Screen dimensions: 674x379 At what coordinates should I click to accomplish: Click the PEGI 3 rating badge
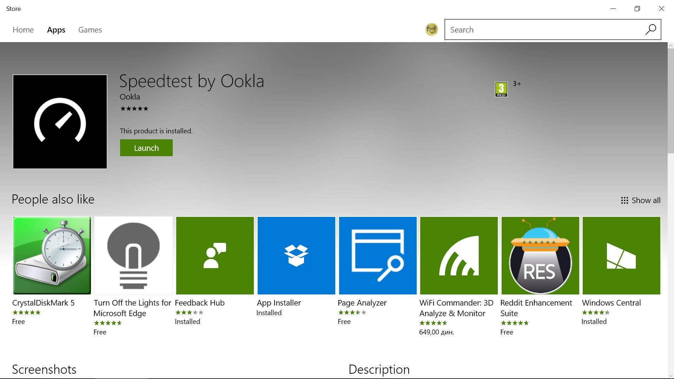pos(501,89)
